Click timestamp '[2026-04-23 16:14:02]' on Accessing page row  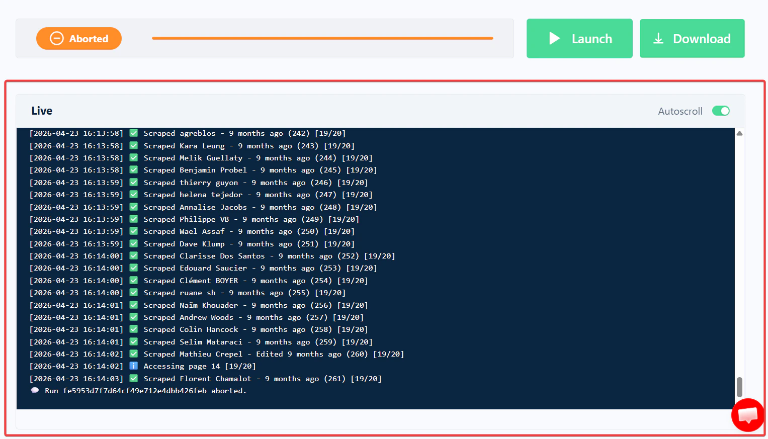76,366
